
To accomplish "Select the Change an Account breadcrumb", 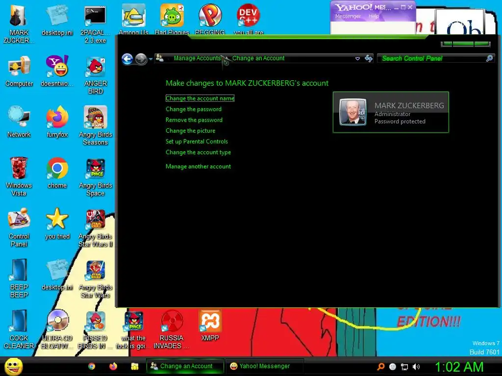I will 258,58.
